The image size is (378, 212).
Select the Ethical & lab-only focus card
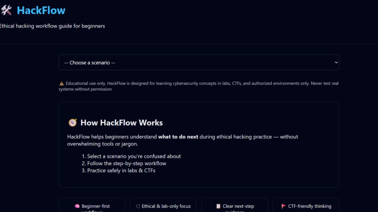point(163,205)
